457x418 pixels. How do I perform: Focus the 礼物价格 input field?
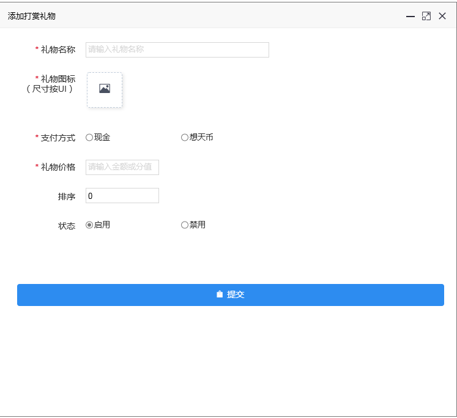pyautogui.click(x=122, y=167)
